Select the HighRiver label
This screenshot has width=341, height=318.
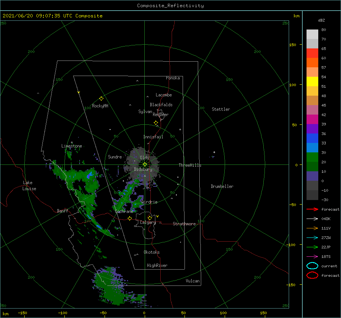click(157, 265)
